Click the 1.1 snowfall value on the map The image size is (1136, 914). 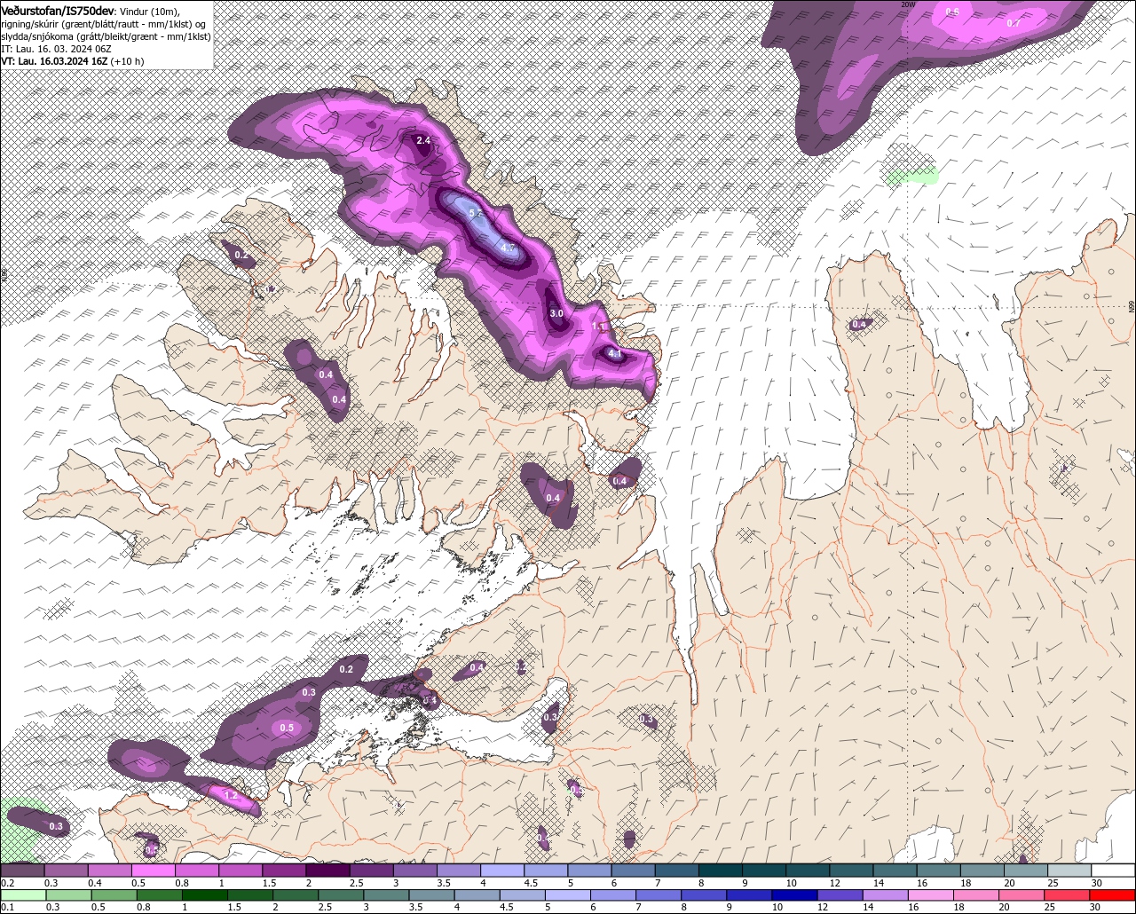(599, 326)
